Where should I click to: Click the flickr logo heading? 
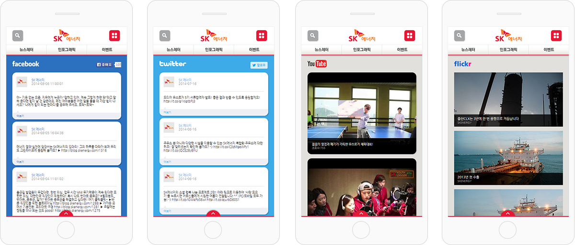tap(463, 64)
